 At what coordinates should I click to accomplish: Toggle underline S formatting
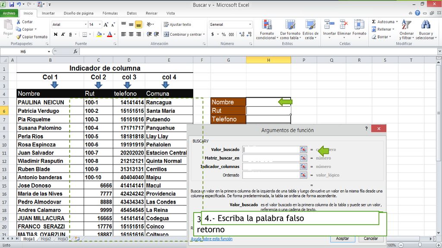[x=70, y=34]
